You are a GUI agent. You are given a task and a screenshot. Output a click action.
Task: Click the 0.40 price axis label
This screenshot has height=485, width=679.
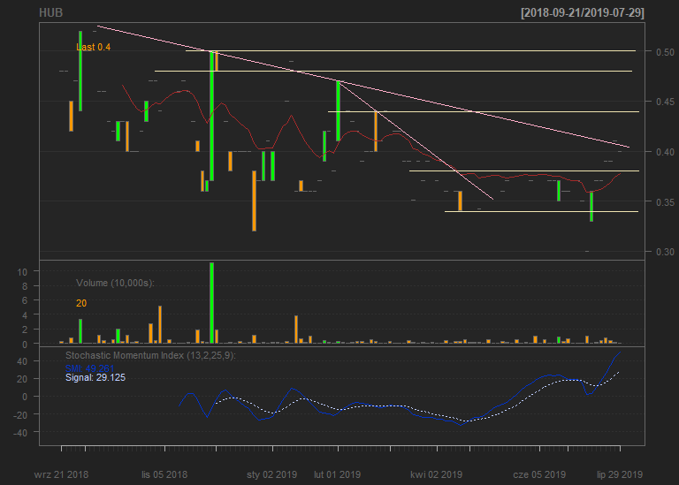pos(665,152)
